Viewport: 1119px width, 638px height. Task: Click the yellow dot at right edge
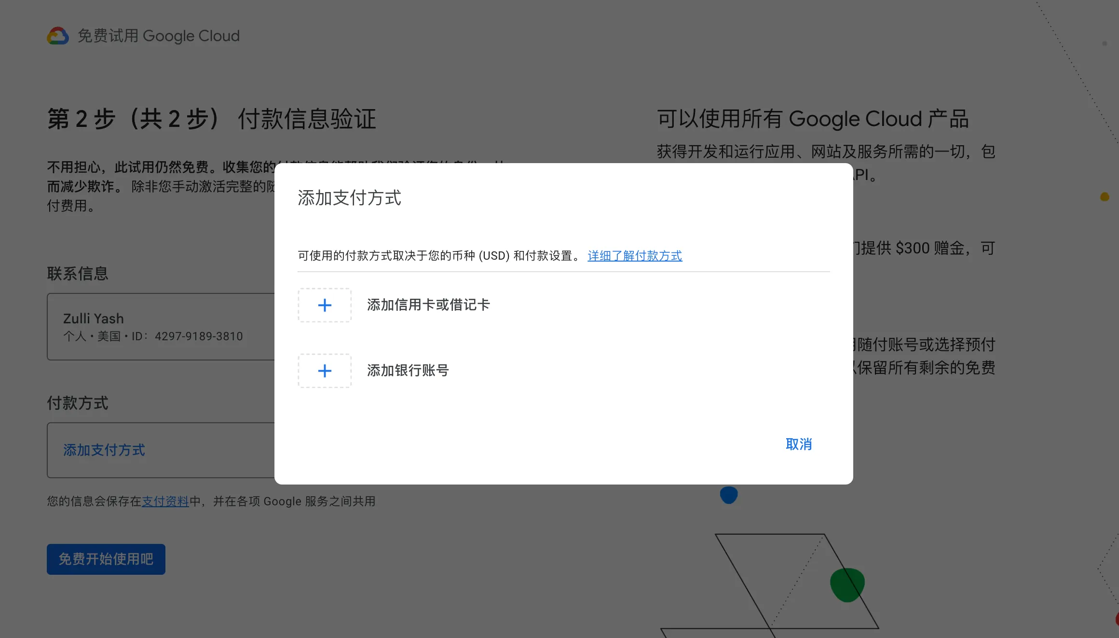(1105, 197)
